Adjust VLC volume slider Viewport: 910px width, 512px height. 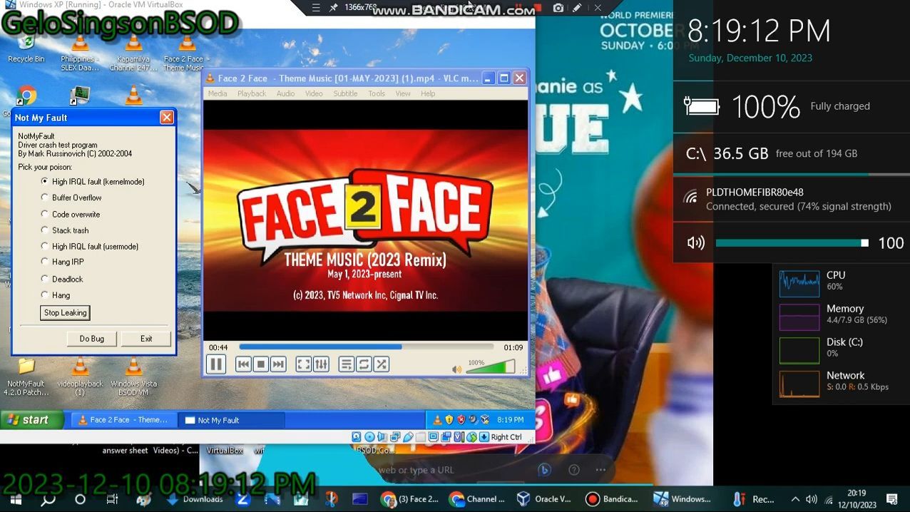pyautogui.click(x=491, y=367)
